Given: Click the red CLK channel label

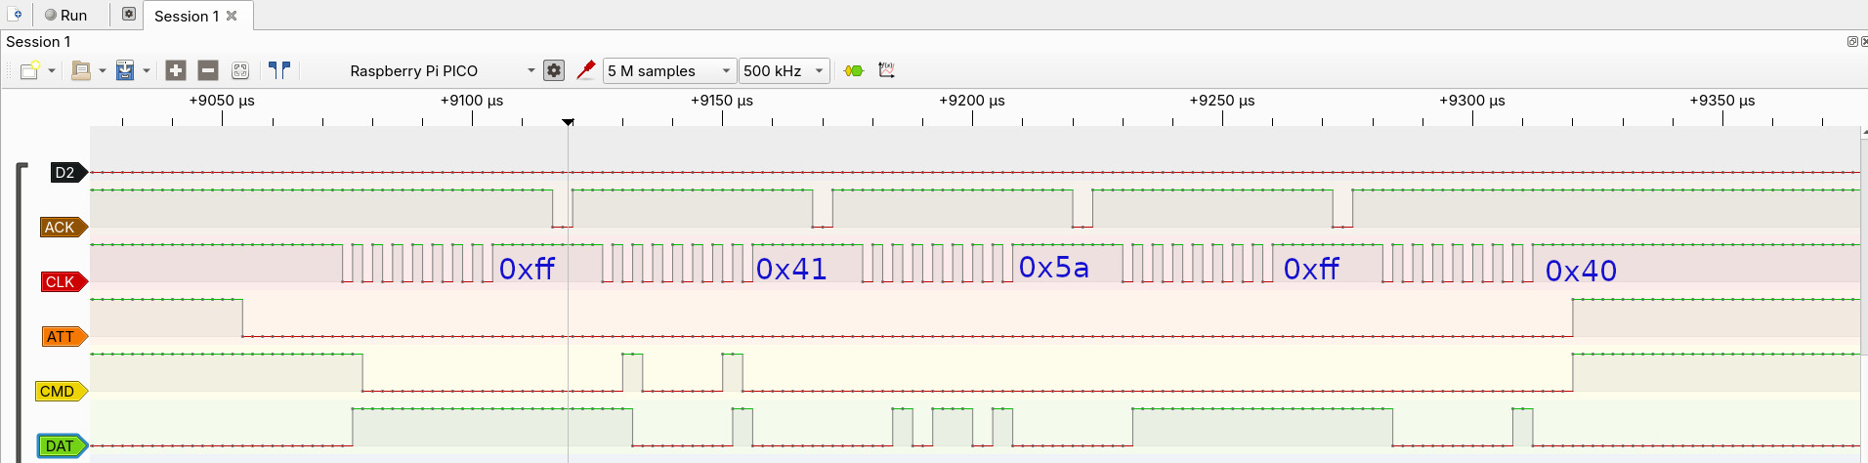Looking at the screenshot, I should pos(61,281).
